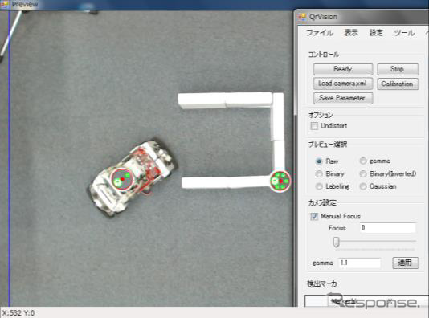Open the ファイル menu

point(320,33)
